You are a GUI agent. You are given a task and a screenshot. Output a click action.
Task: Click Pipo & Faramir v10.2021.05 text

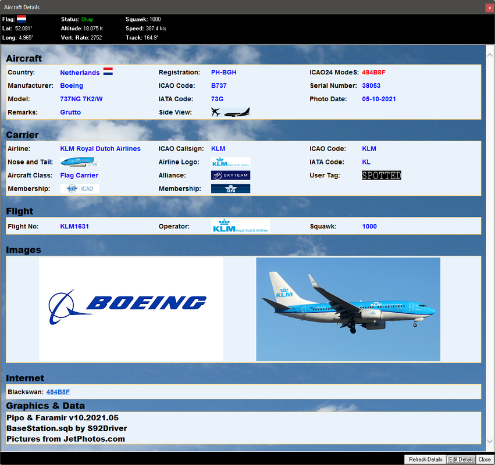tap(62, 418)
